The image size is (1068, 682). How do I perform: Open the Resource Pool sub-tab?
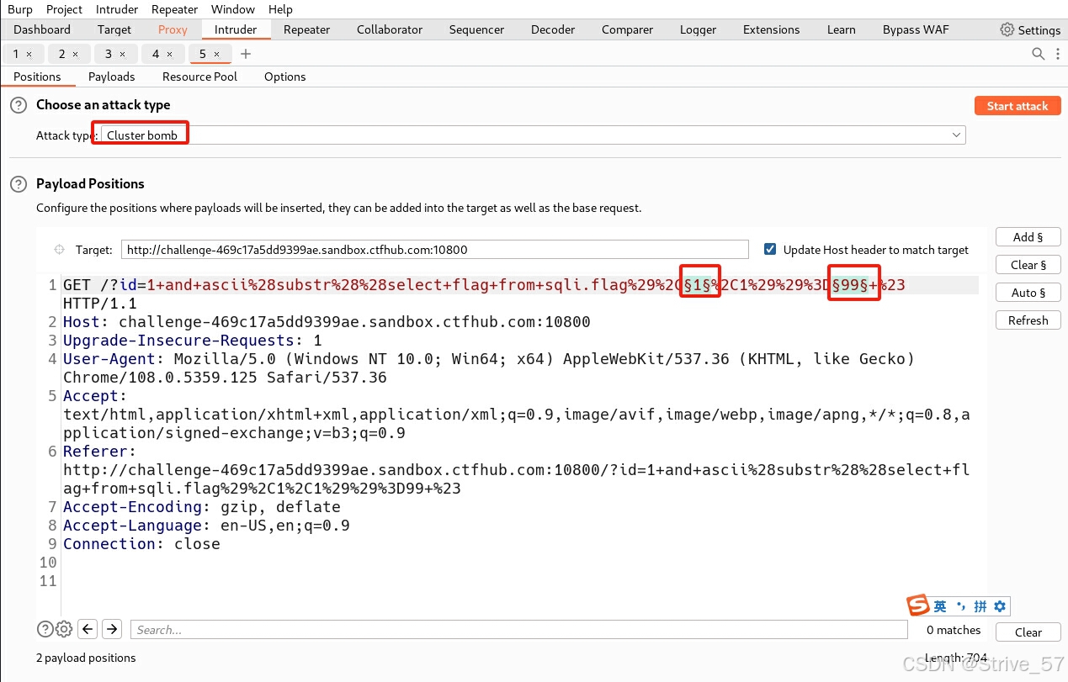(199, 77)
